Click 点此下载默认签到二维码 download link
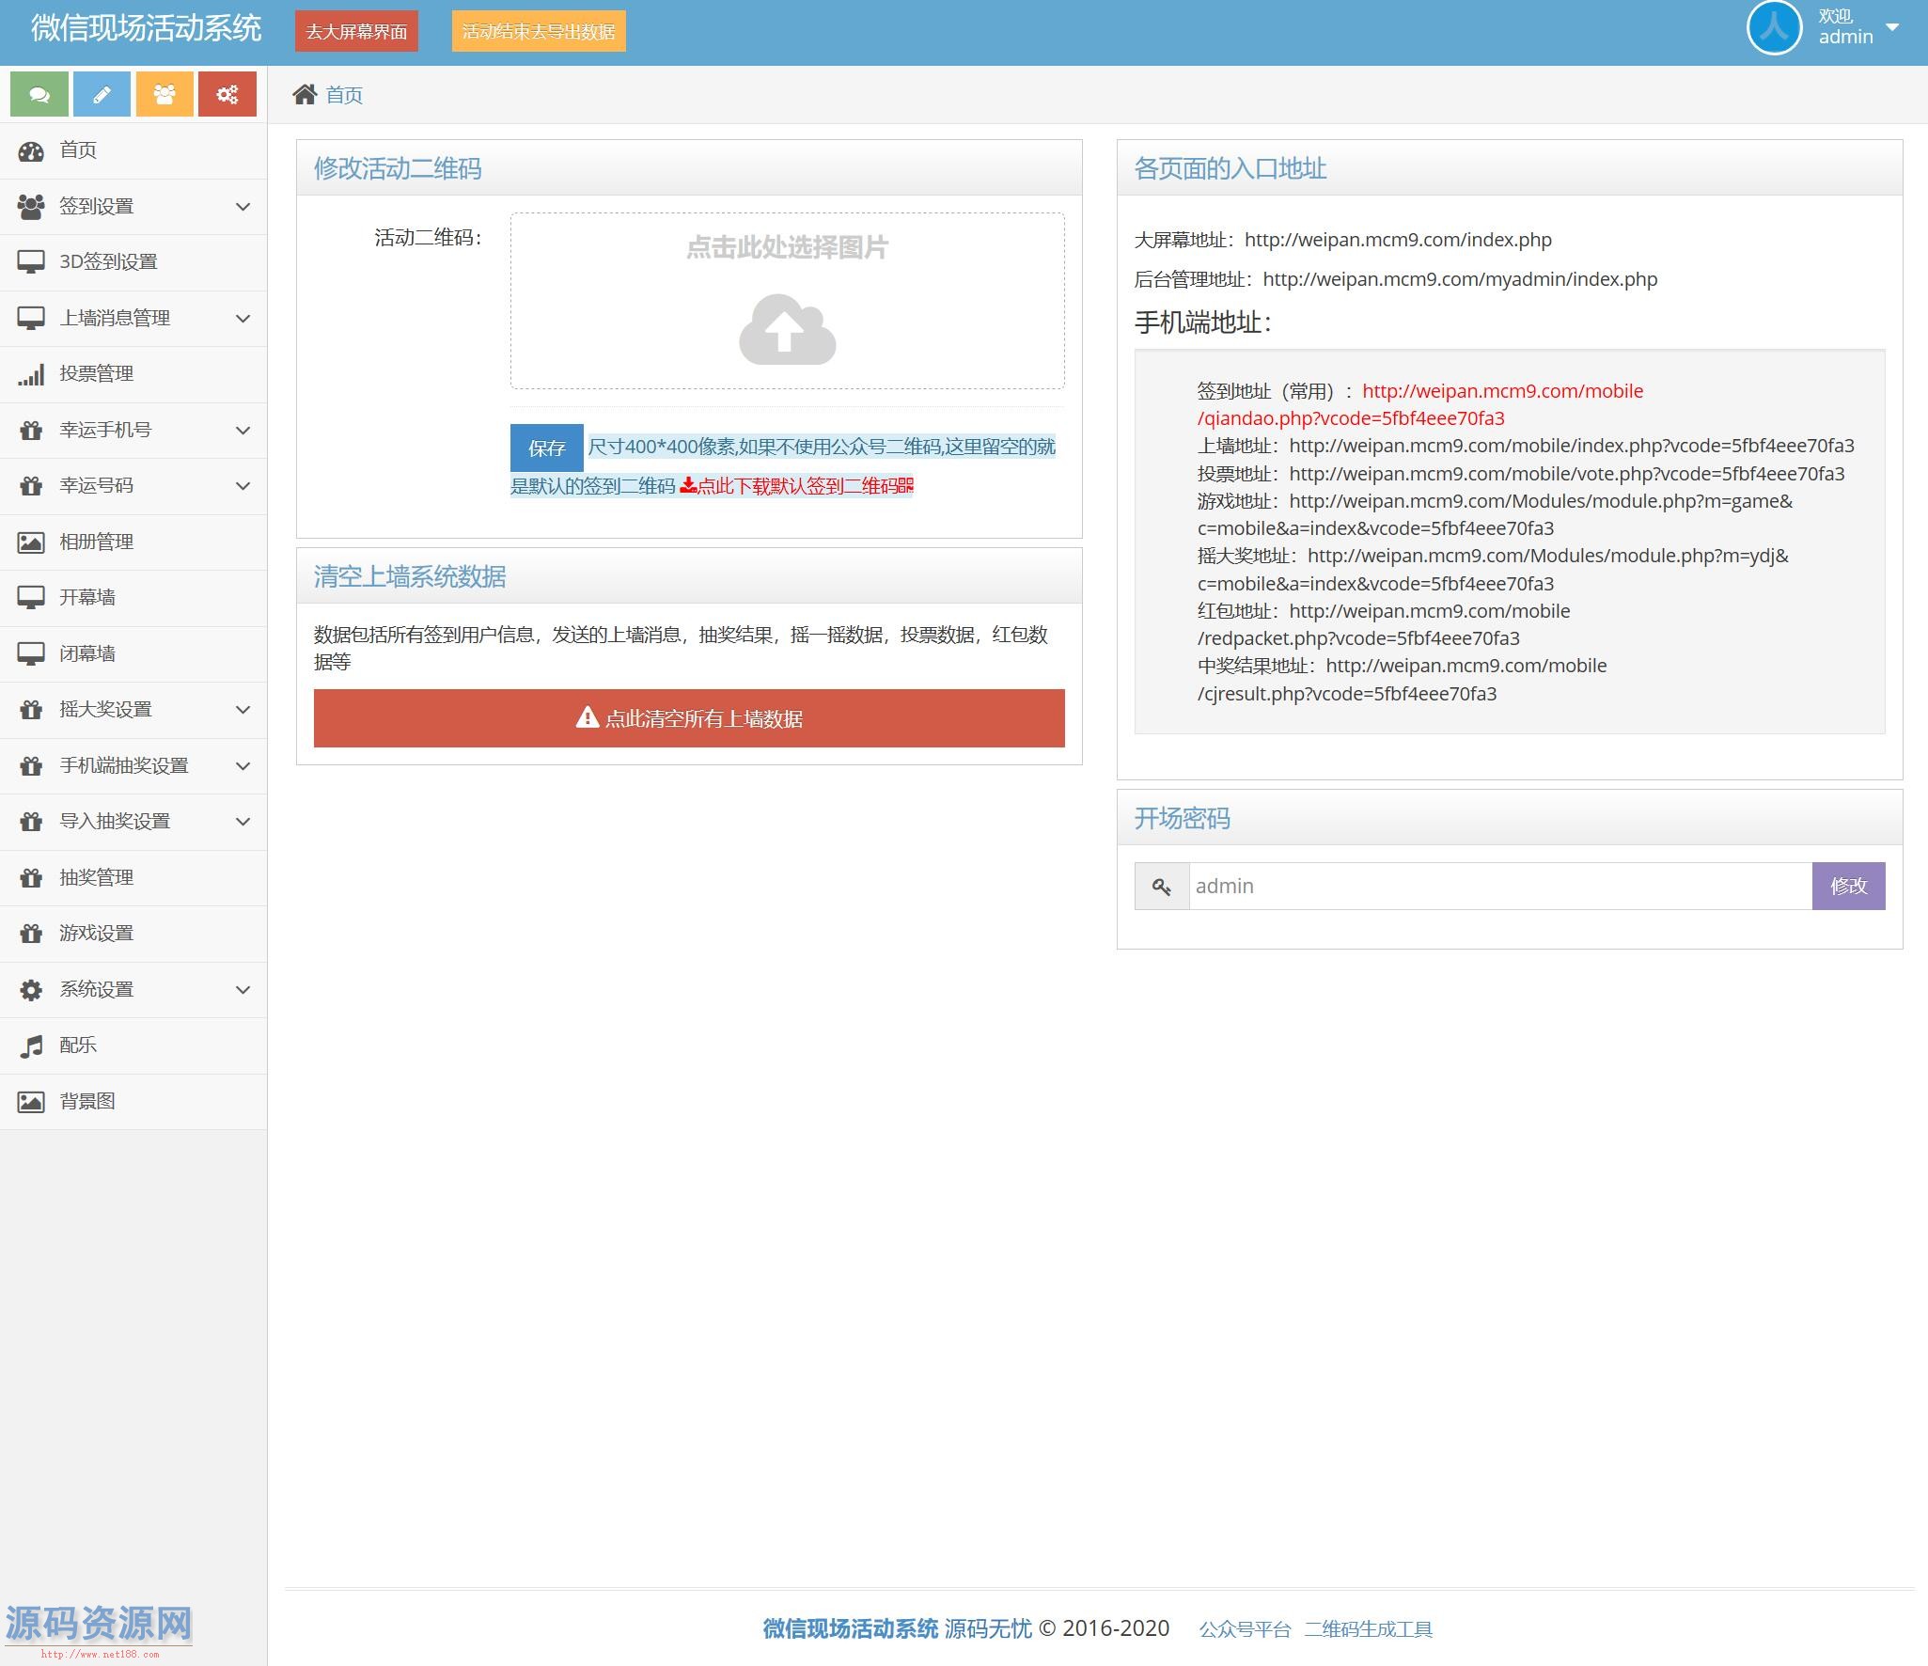The height and width of the screenshot is (1666, 1928). (797, 486)
